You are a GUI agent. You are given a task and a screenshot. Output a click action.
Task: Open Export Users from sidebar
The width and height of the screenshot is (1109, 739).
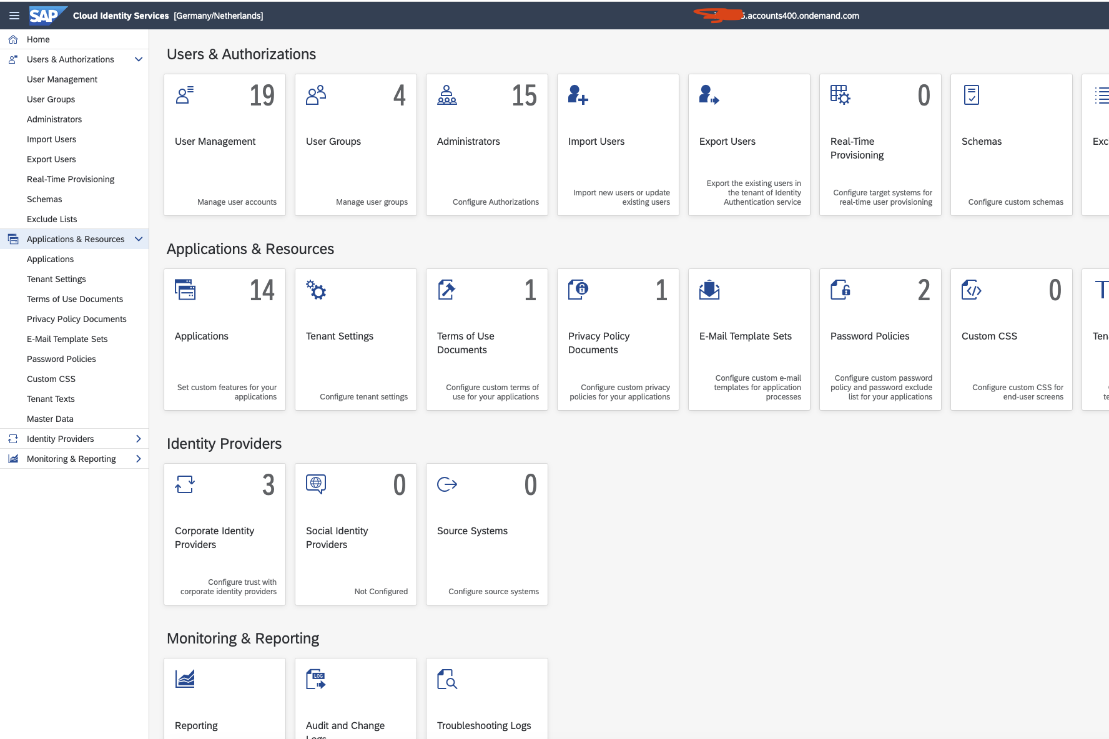click(x=74, y=159)
